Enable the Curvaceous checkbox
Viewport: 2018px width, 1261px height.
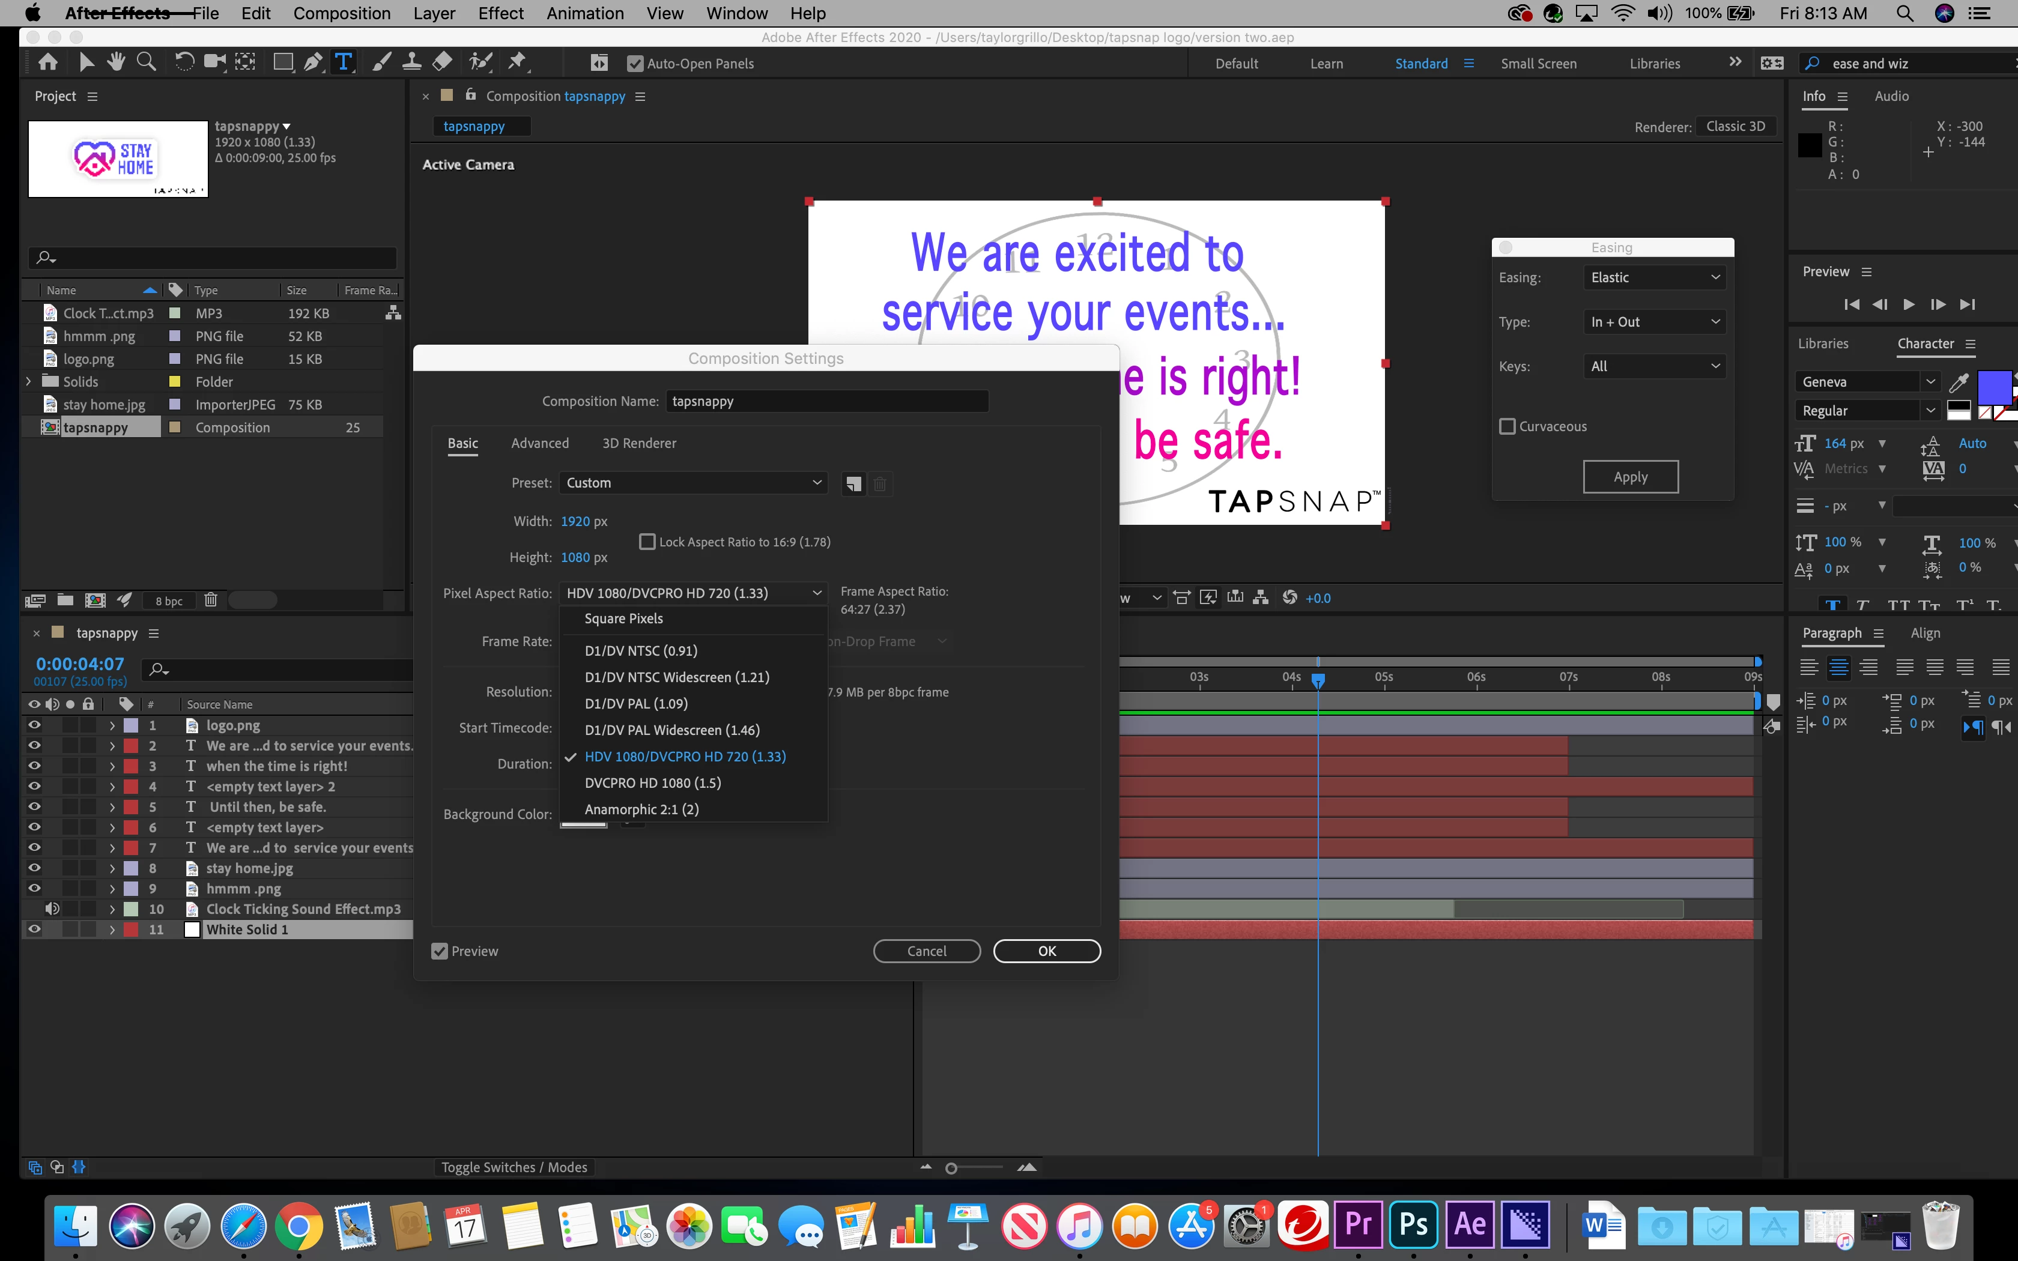1507,426
